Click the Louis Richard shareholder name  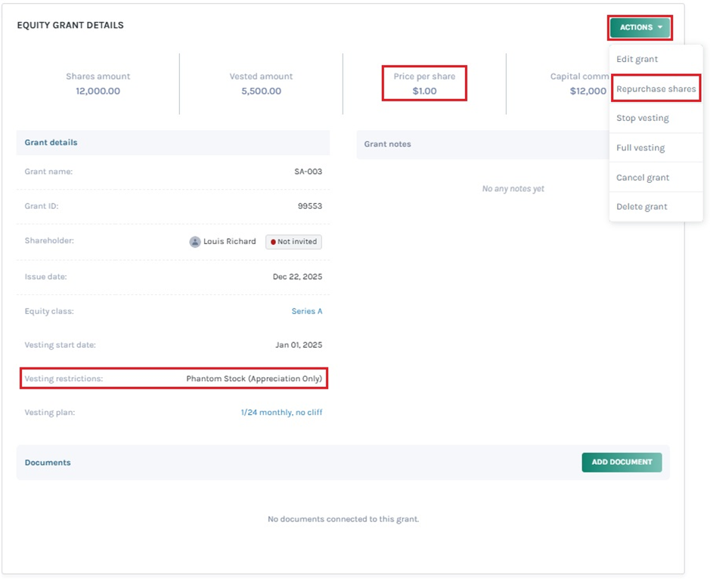[x=229, y=242]
